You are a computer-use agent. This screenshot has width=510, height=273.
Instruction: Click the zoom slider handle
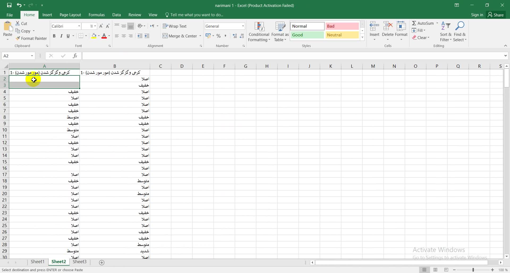473,270
